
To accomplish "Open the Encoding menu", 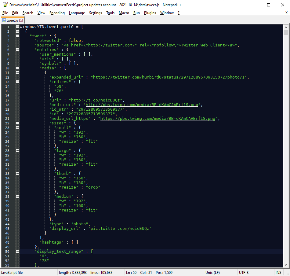I will coord(57,13).
